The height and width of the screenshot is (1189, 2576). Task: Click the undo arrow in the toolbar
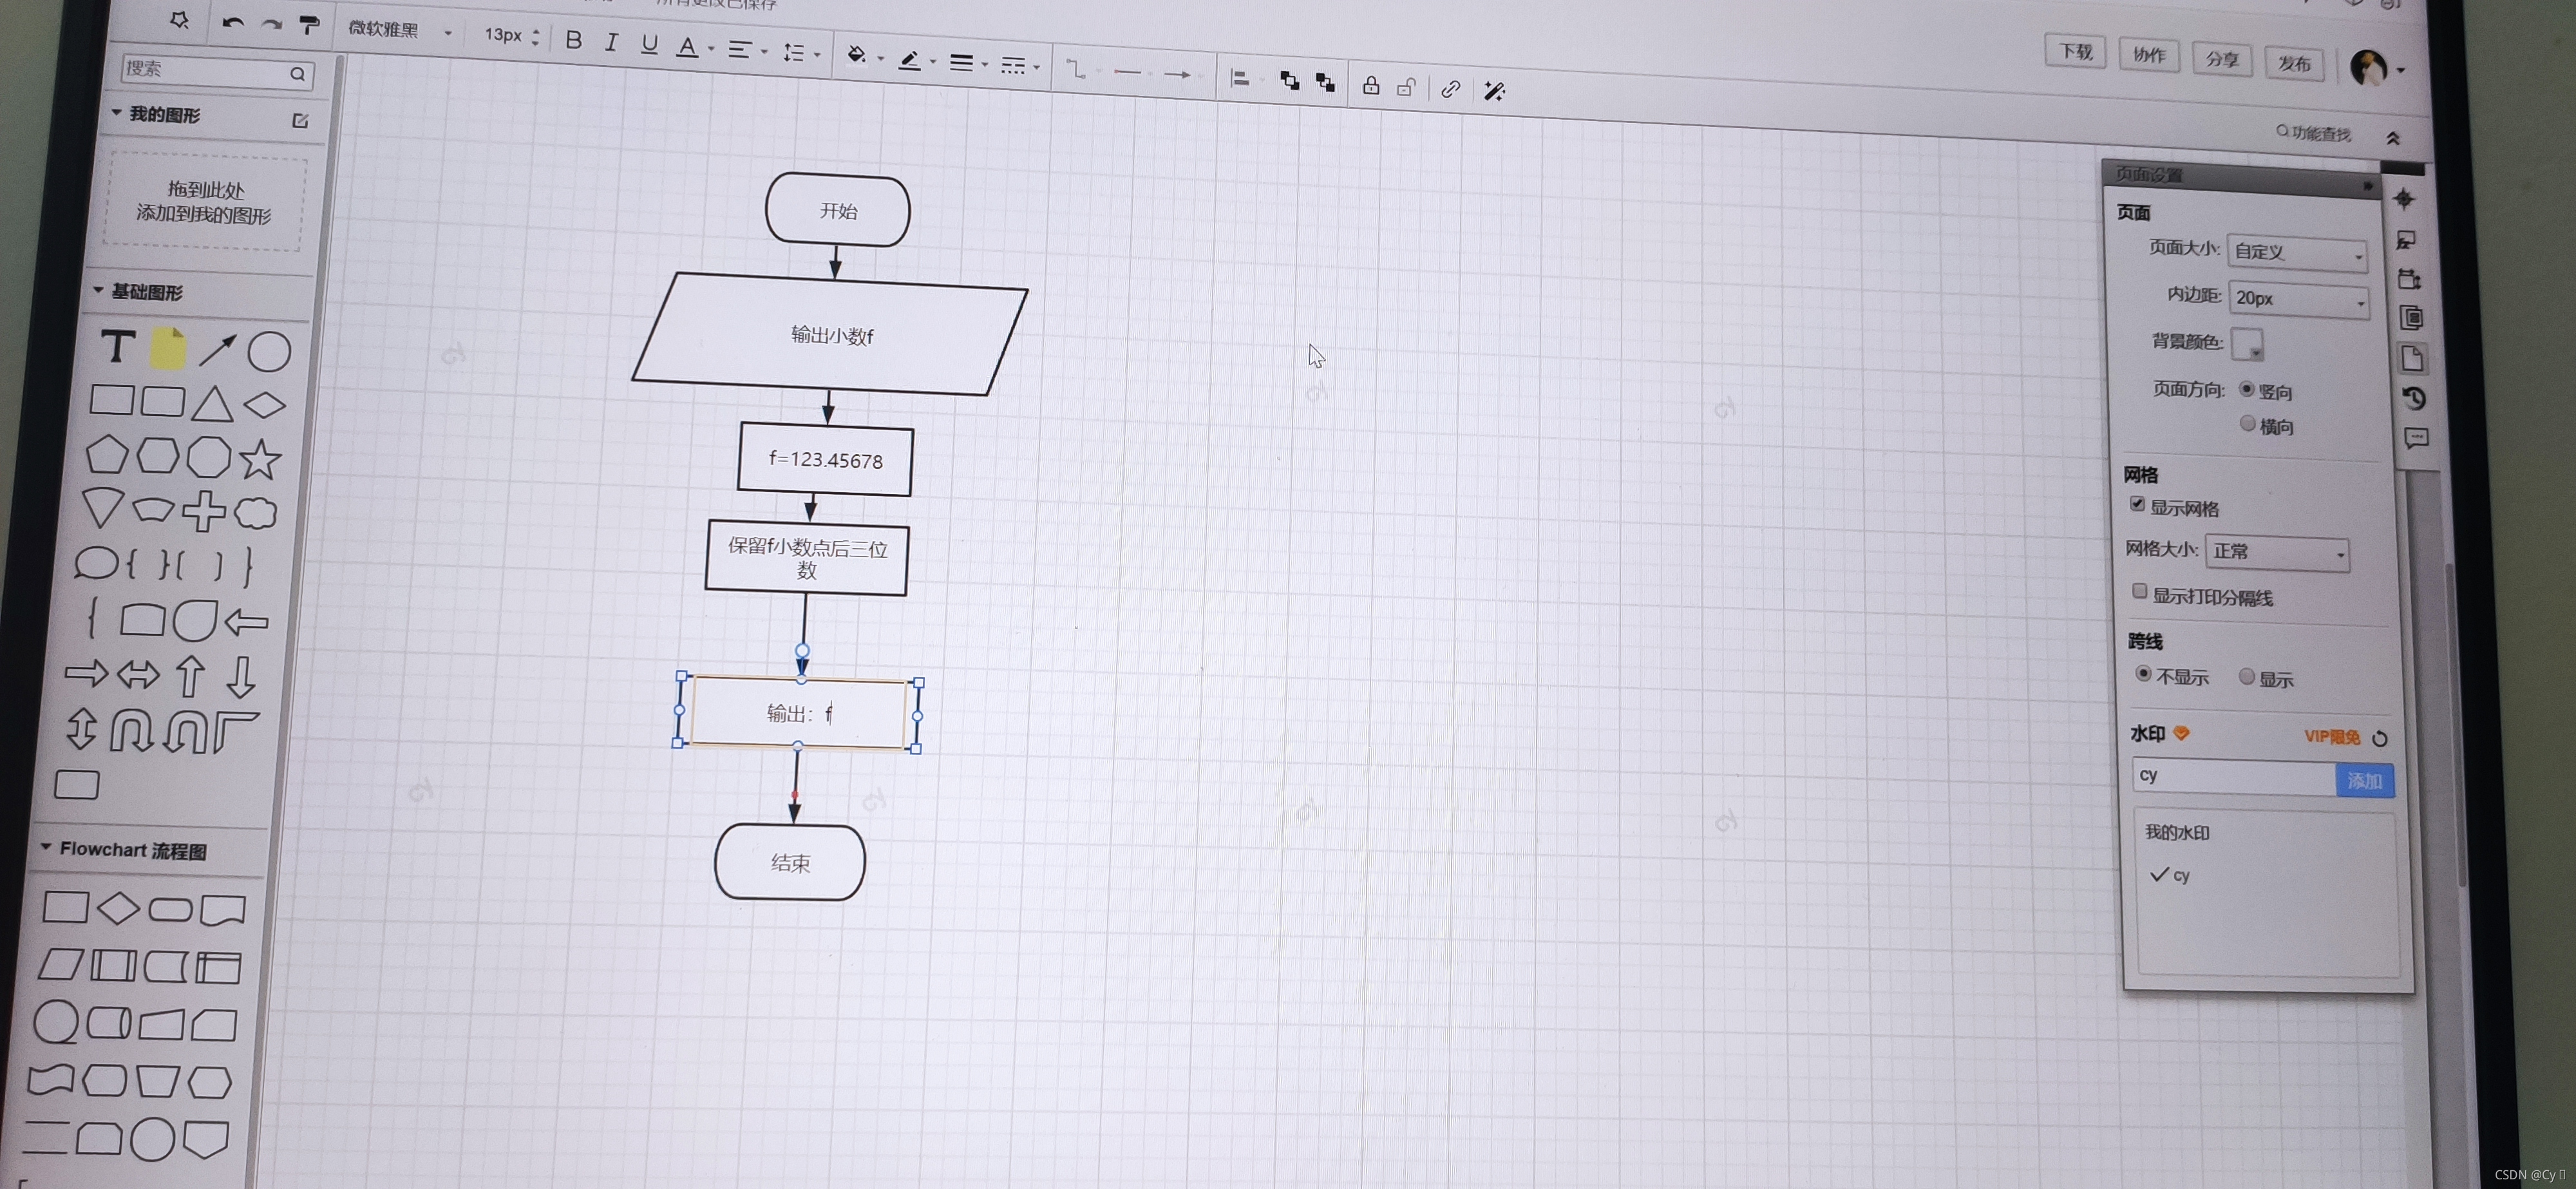coord(233,22)
